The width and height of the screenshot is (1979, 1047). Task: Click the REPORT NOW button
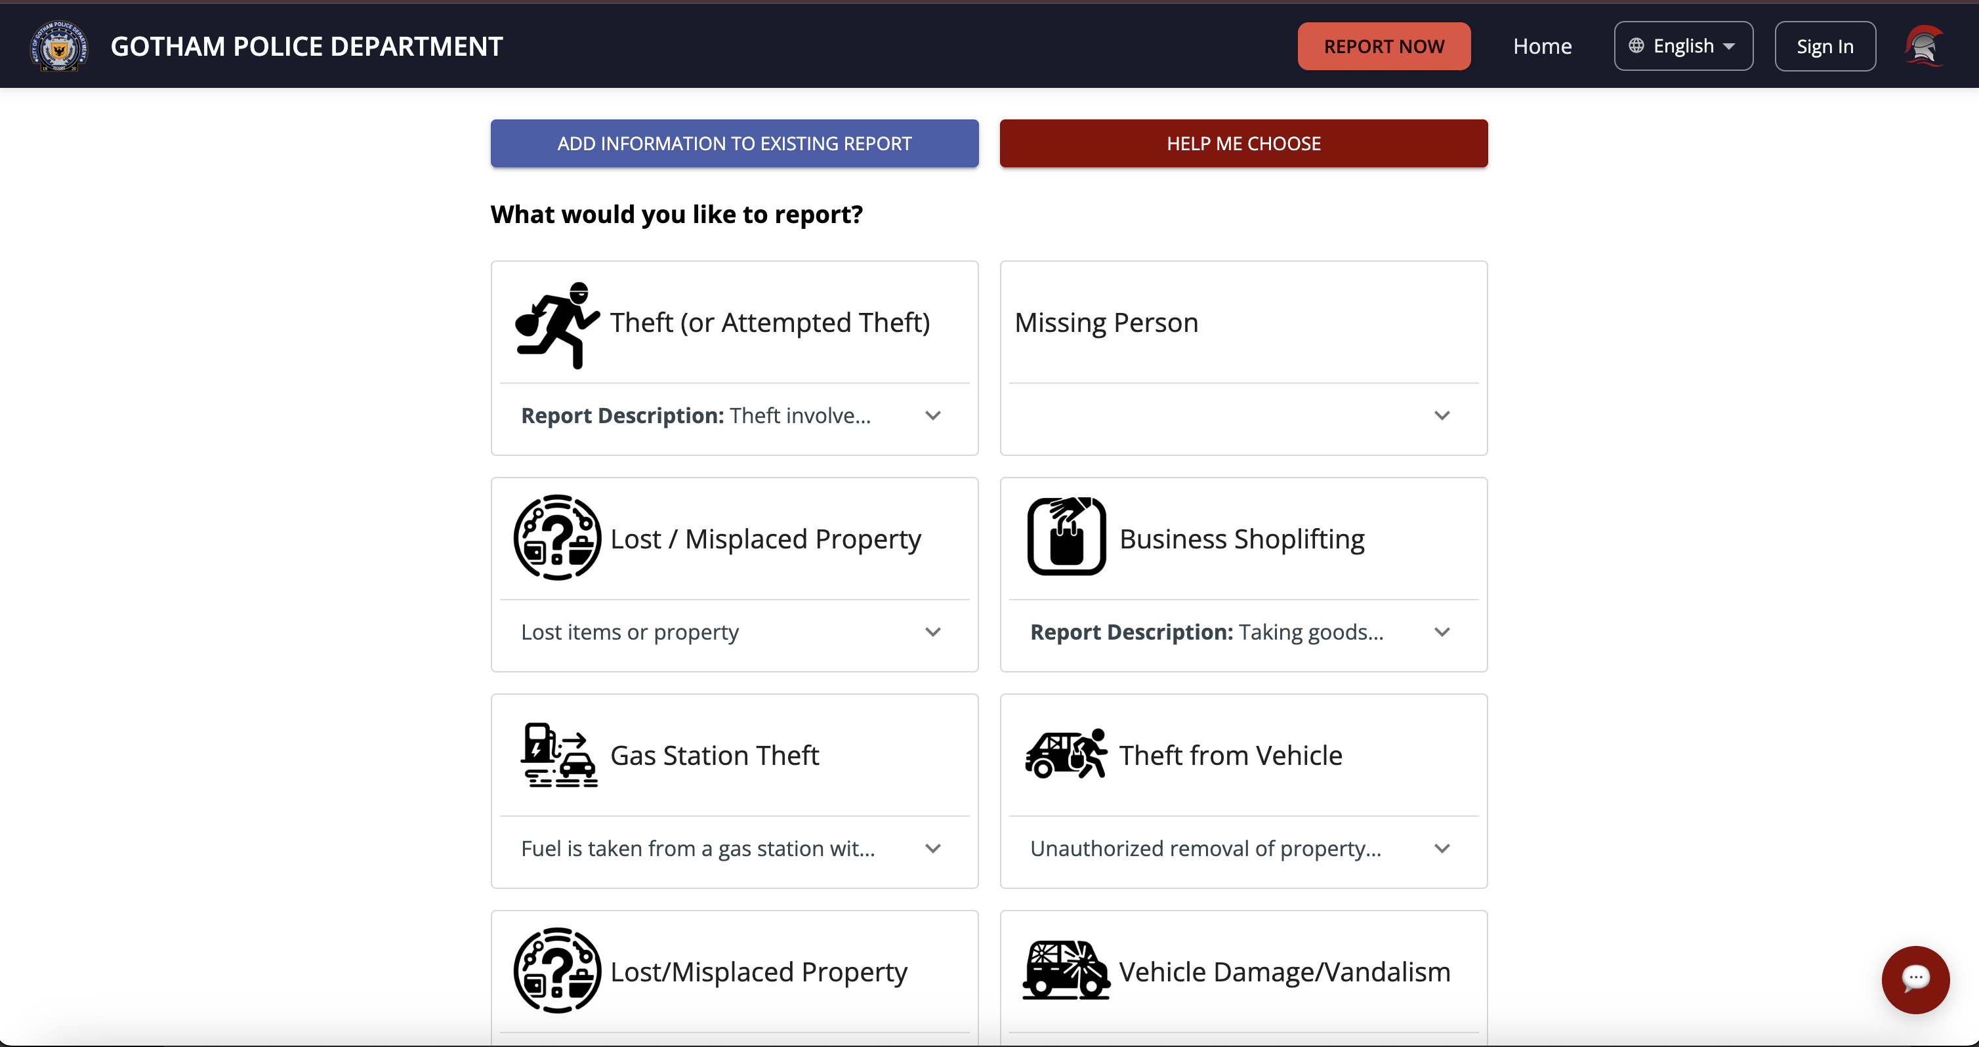point(1384,46)
